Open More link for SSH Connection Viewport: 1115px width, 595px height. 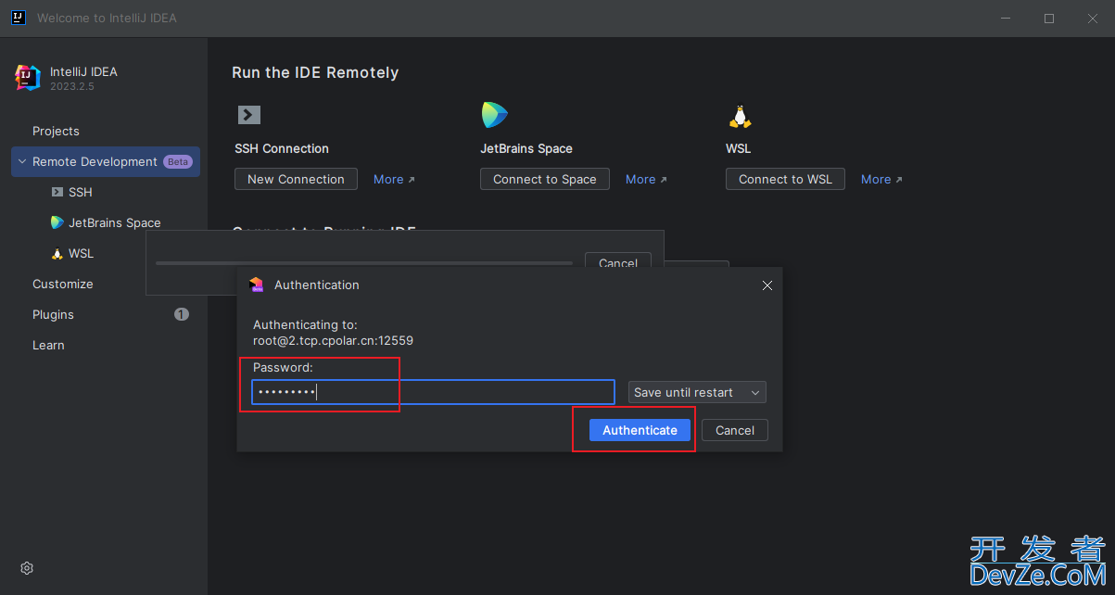pyautogui.click(x=394, y=180)
